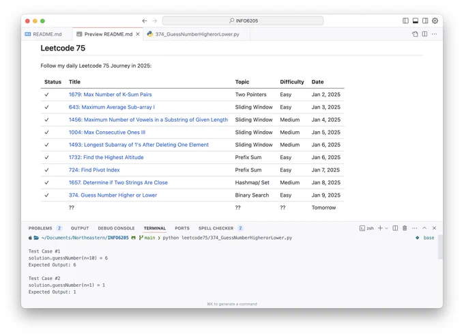This screenshot has height=336, width=464.
Task: Switch to the README.md editor tab
Action: pos(47,34)
